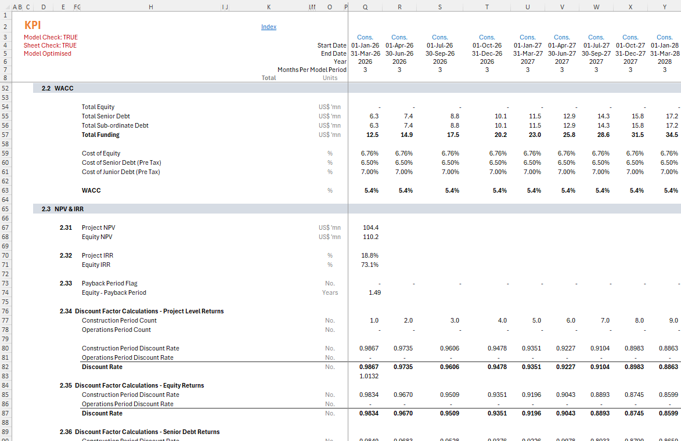The width and height of the screenshot is (681, 441).
Task: Click the 'Months Per Model Period' label
Action: 312,70
